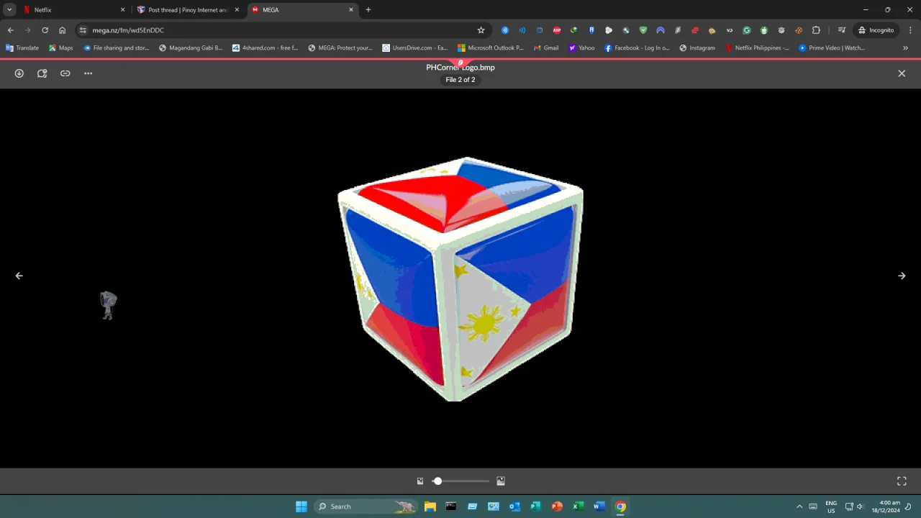Launch Excel from the taskbar

click(x=578, y=506)
